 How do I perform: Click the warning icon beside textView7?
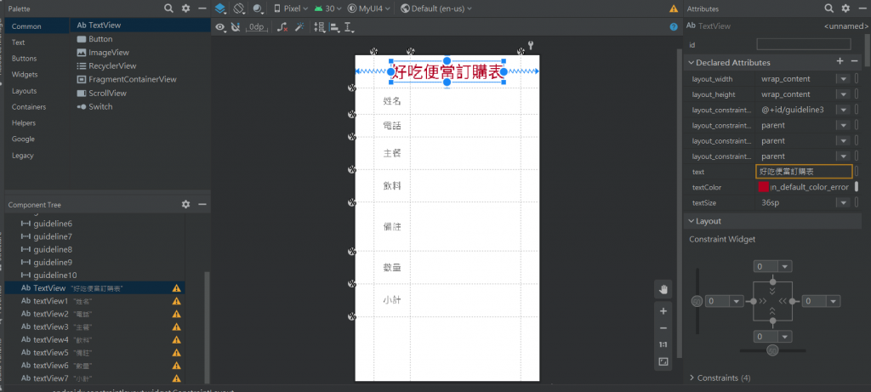[x=177, y=378]
